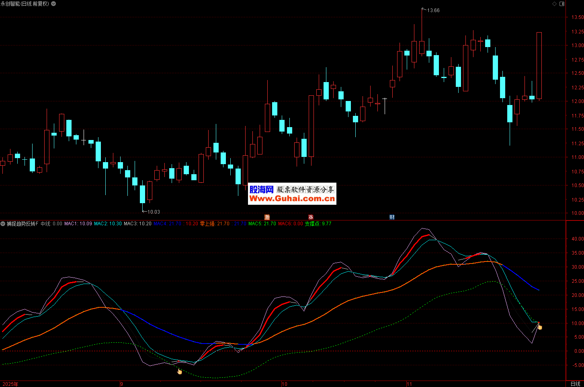Click the 日线 period label at bottom right
The height and width of the screenshot is (387, 584).
(575, 384)
